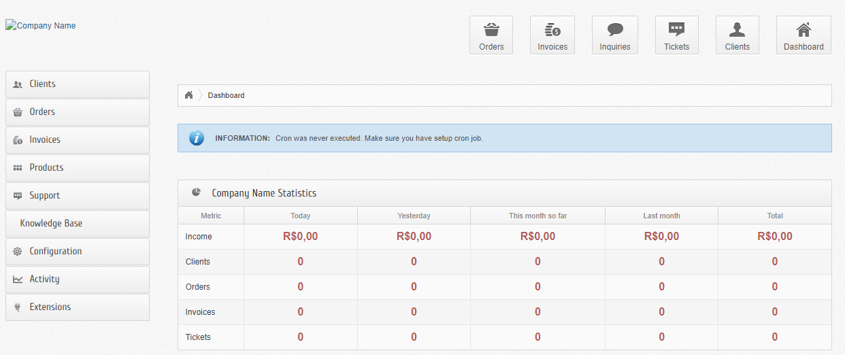
Task: Expand the Clients sidebar menu
Action: click(x=78, y=84)
